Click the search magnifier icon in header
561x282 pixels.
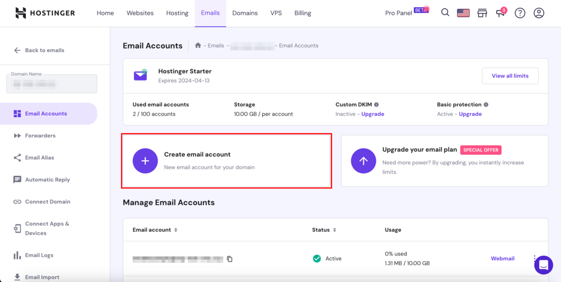click(445, 13)
